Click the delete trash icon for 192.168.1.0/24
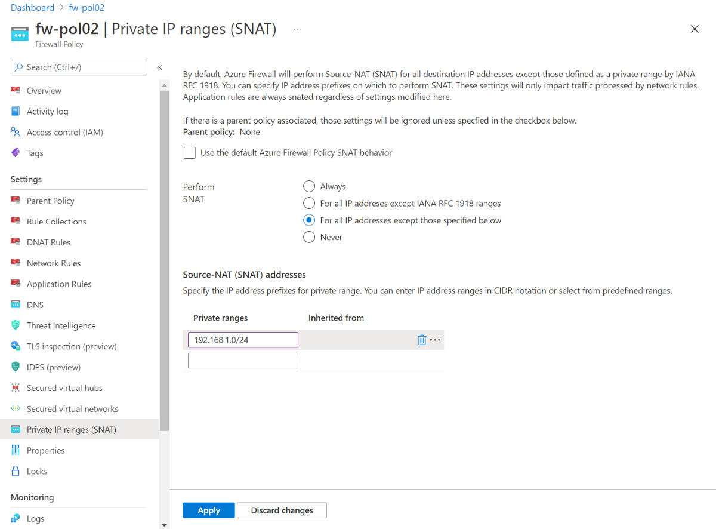Screen dimensions: 716x529 pos(422,340)
